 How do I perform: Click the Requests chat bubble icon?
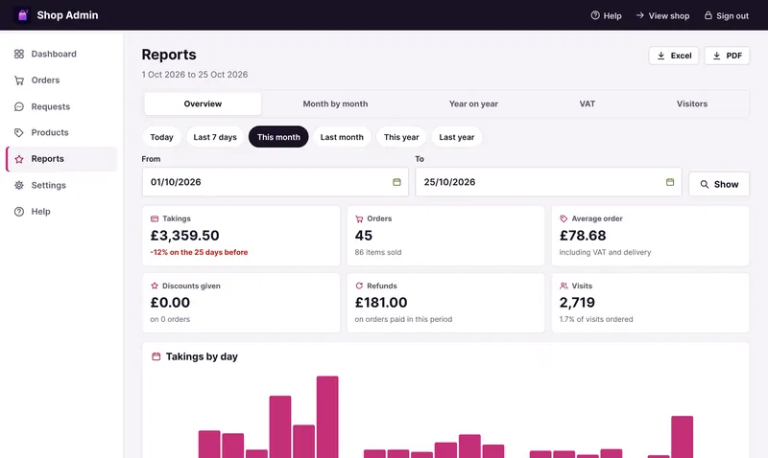coord(19,106)
